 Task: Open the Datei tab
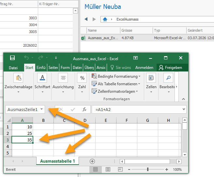pyautogui.click(x=13, y=68)
